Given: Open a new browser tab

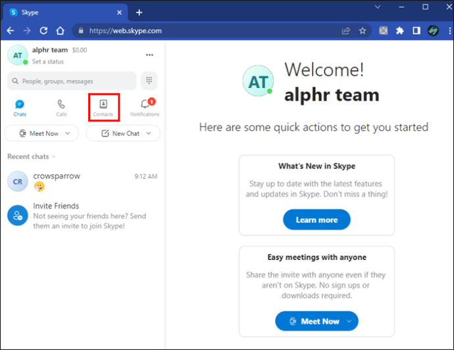Looking at the screenshot, I should [x=139, y=12].
